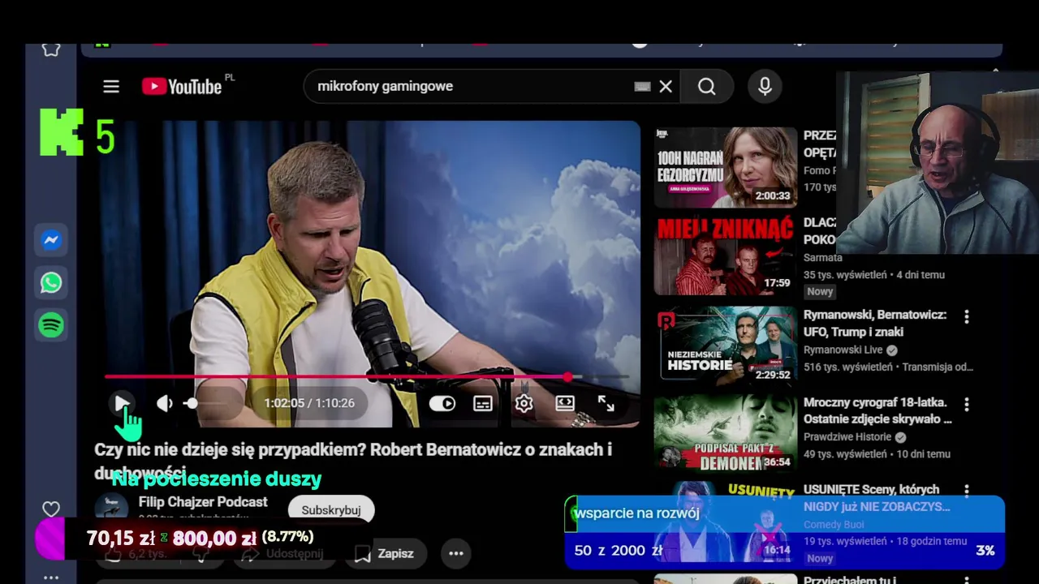This screenshot has height=584, width=1039.
Task: Open the YouTube hamburger guide menu
Action: (x=111, y=86)
